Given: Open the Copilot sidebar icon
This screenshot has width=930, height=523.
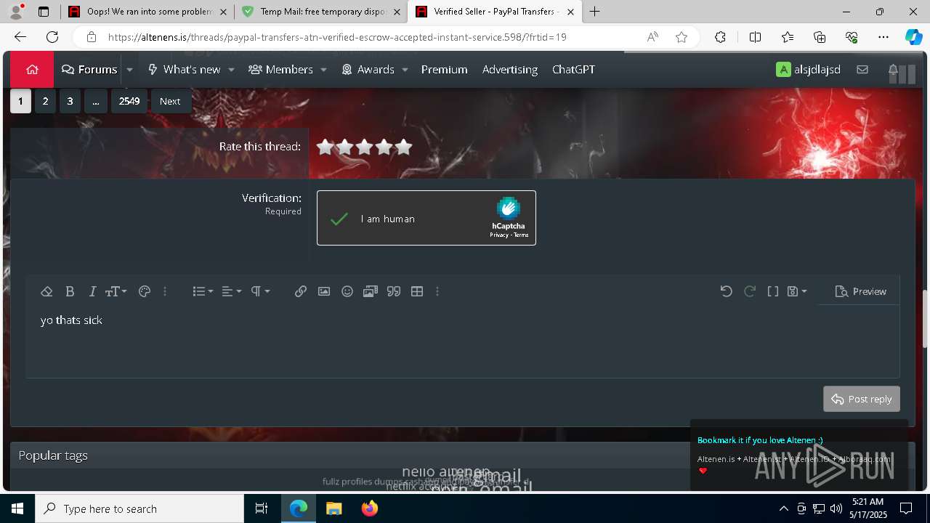Looking at the screenshot, I should (913, 37).
